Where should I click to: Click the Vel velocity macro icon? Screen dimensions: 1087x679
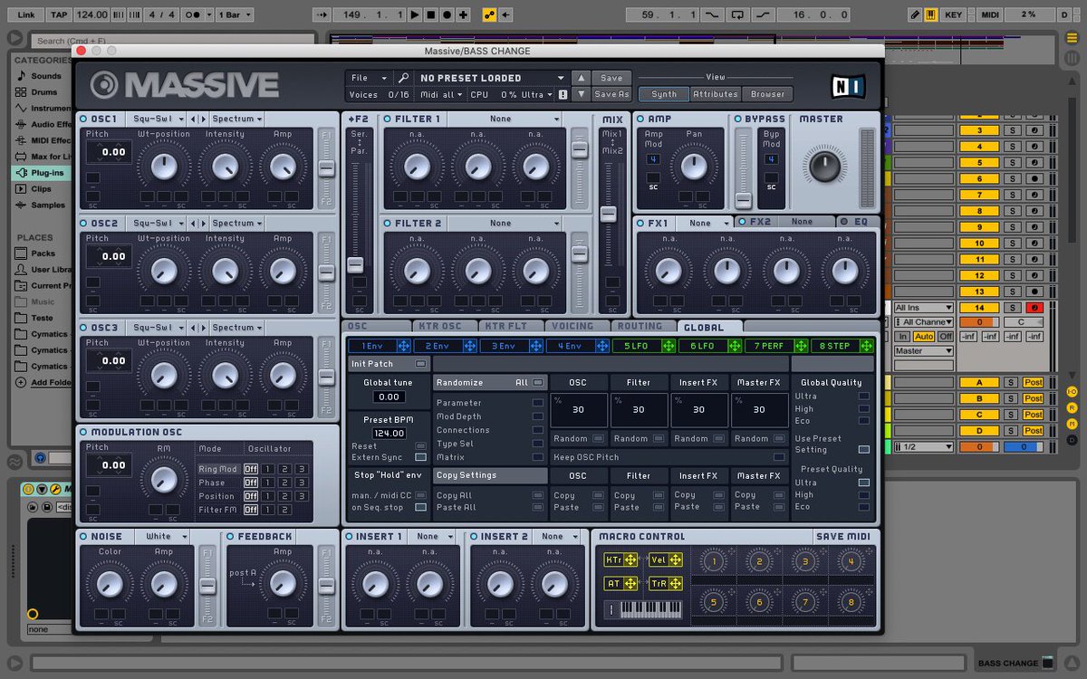pos(664,560)
